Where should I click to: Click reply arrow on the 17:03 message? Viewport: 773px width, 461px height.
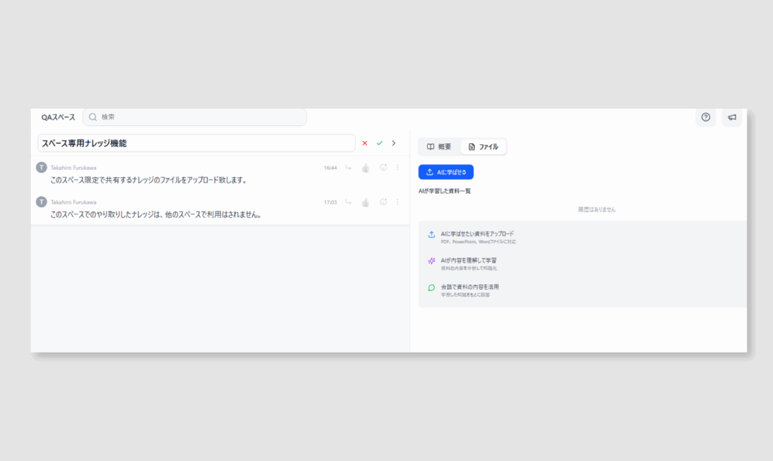[x=349, y=202]
